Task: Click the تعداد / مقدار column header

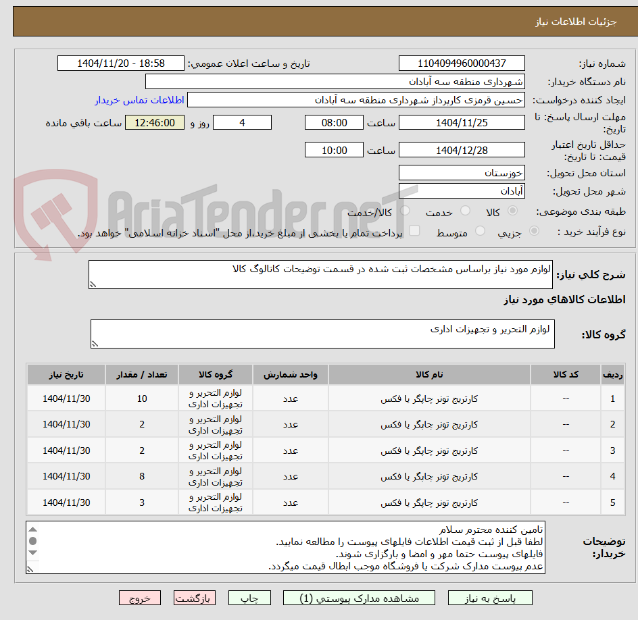Action: [x=142, y=374]
